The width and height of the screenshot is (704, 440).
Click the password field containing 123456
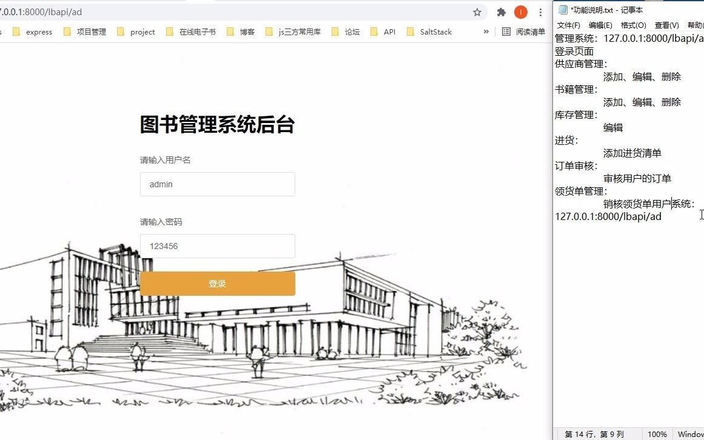(x=217, y=246)
